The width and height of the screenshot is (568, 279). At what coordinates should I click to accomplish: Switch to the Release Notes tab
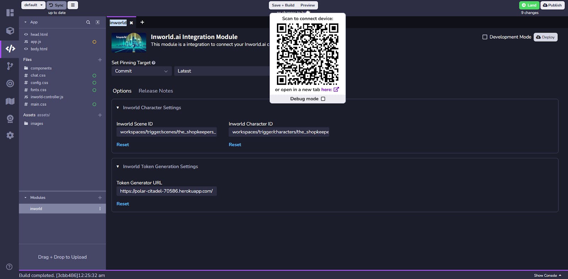pos(156,91)
